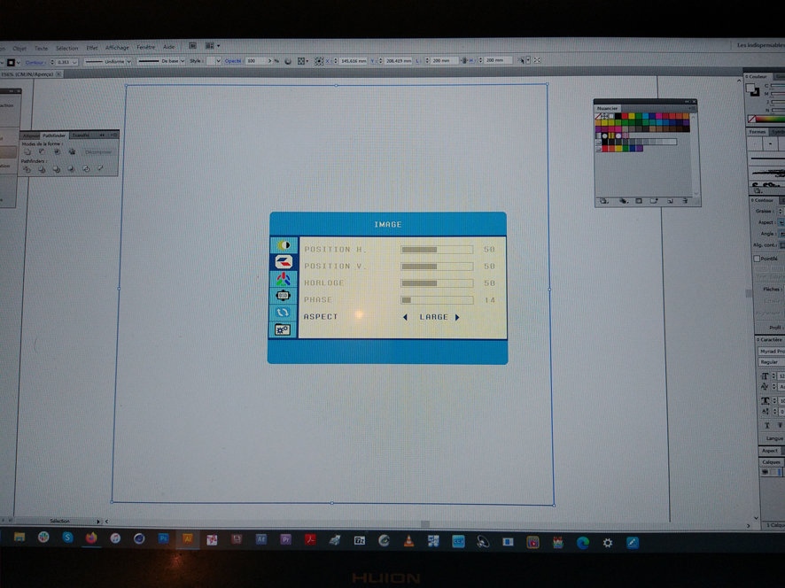Open the Uniforme stroke profile dropdown
The height and width of the screenshot is (588, 785).
128,61
